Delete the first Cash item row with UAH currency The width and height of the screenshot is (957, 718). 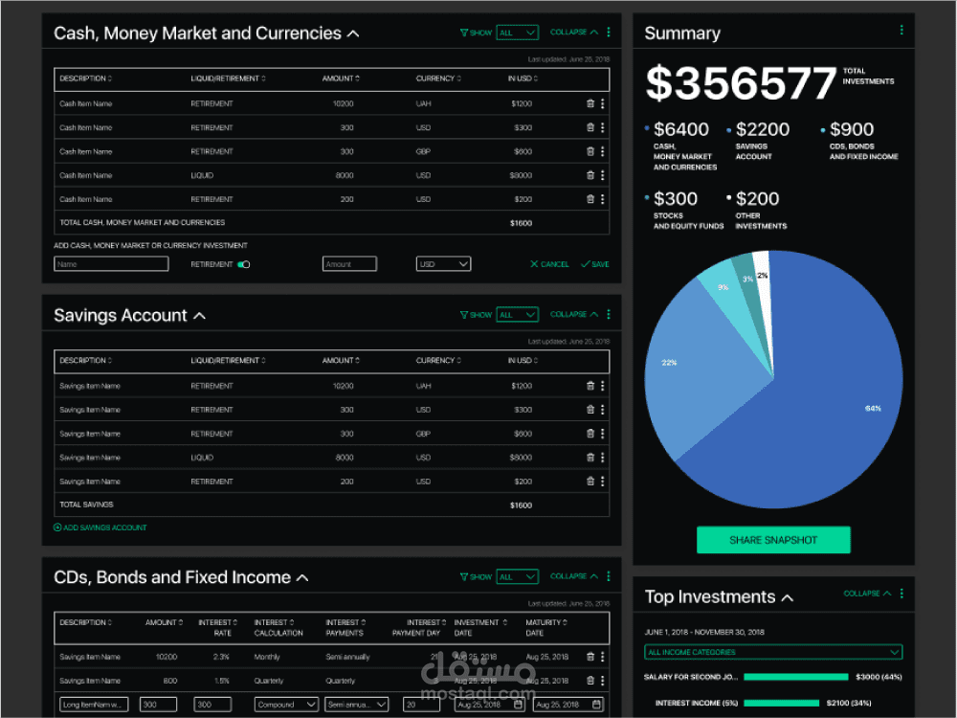pos(590,103)
